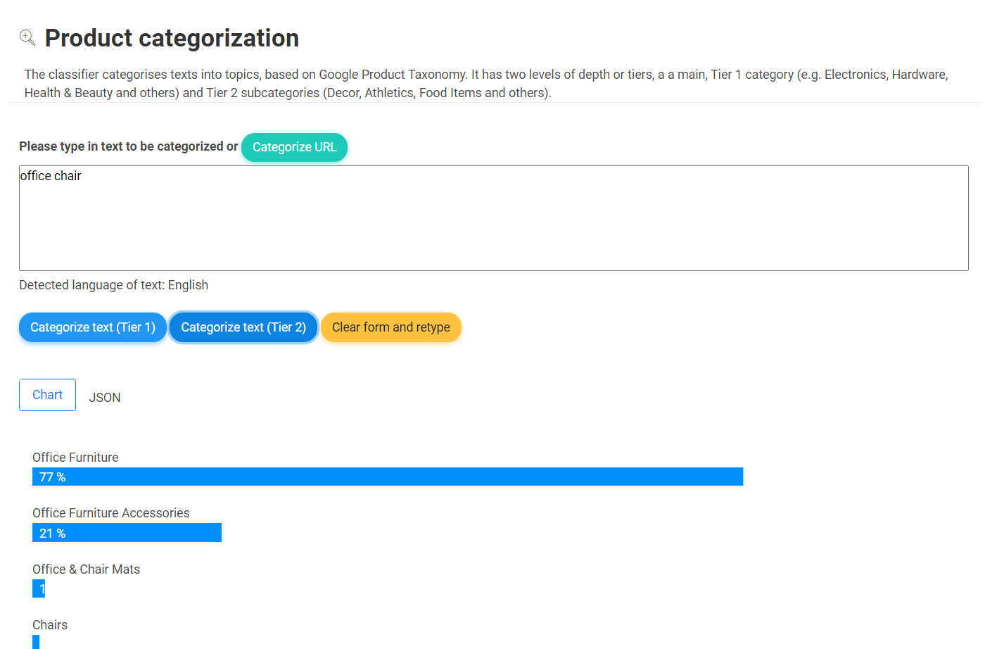Screen dimensions: 985x649
Task: Click the Chairs category label
Action: point(50,625)
